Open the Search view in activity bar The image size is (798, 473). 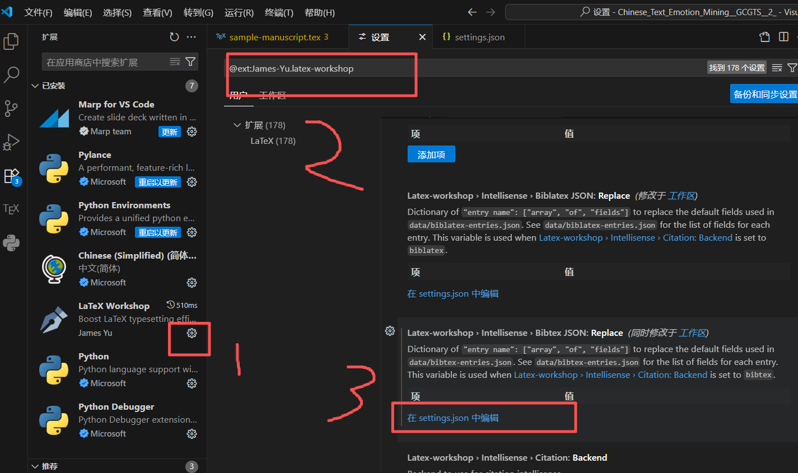11,75
